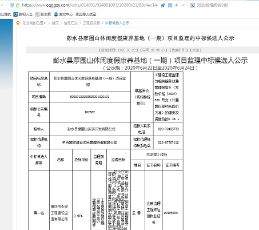Click the 证书编号 column header
259x230 pixels.
pyautogui.click(x=173, y=165)
